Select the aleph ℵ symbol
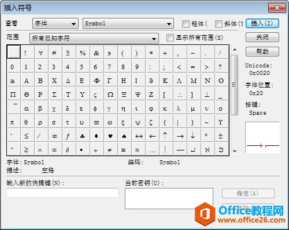 tap(208, 149)
